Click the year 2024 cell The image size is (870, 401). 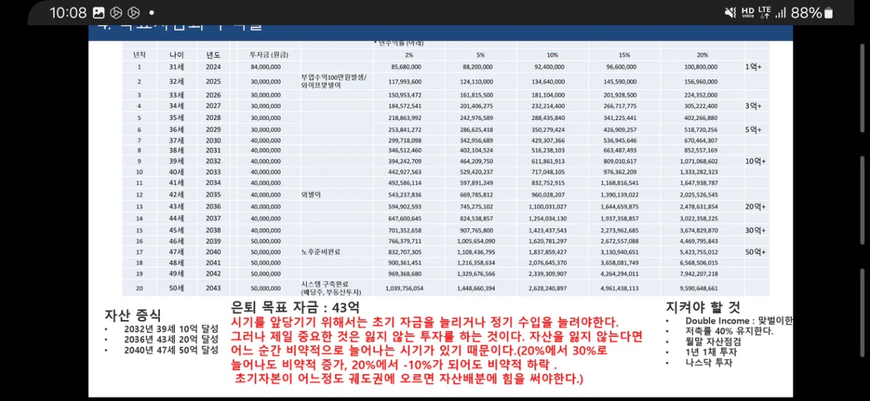(213, 67)
